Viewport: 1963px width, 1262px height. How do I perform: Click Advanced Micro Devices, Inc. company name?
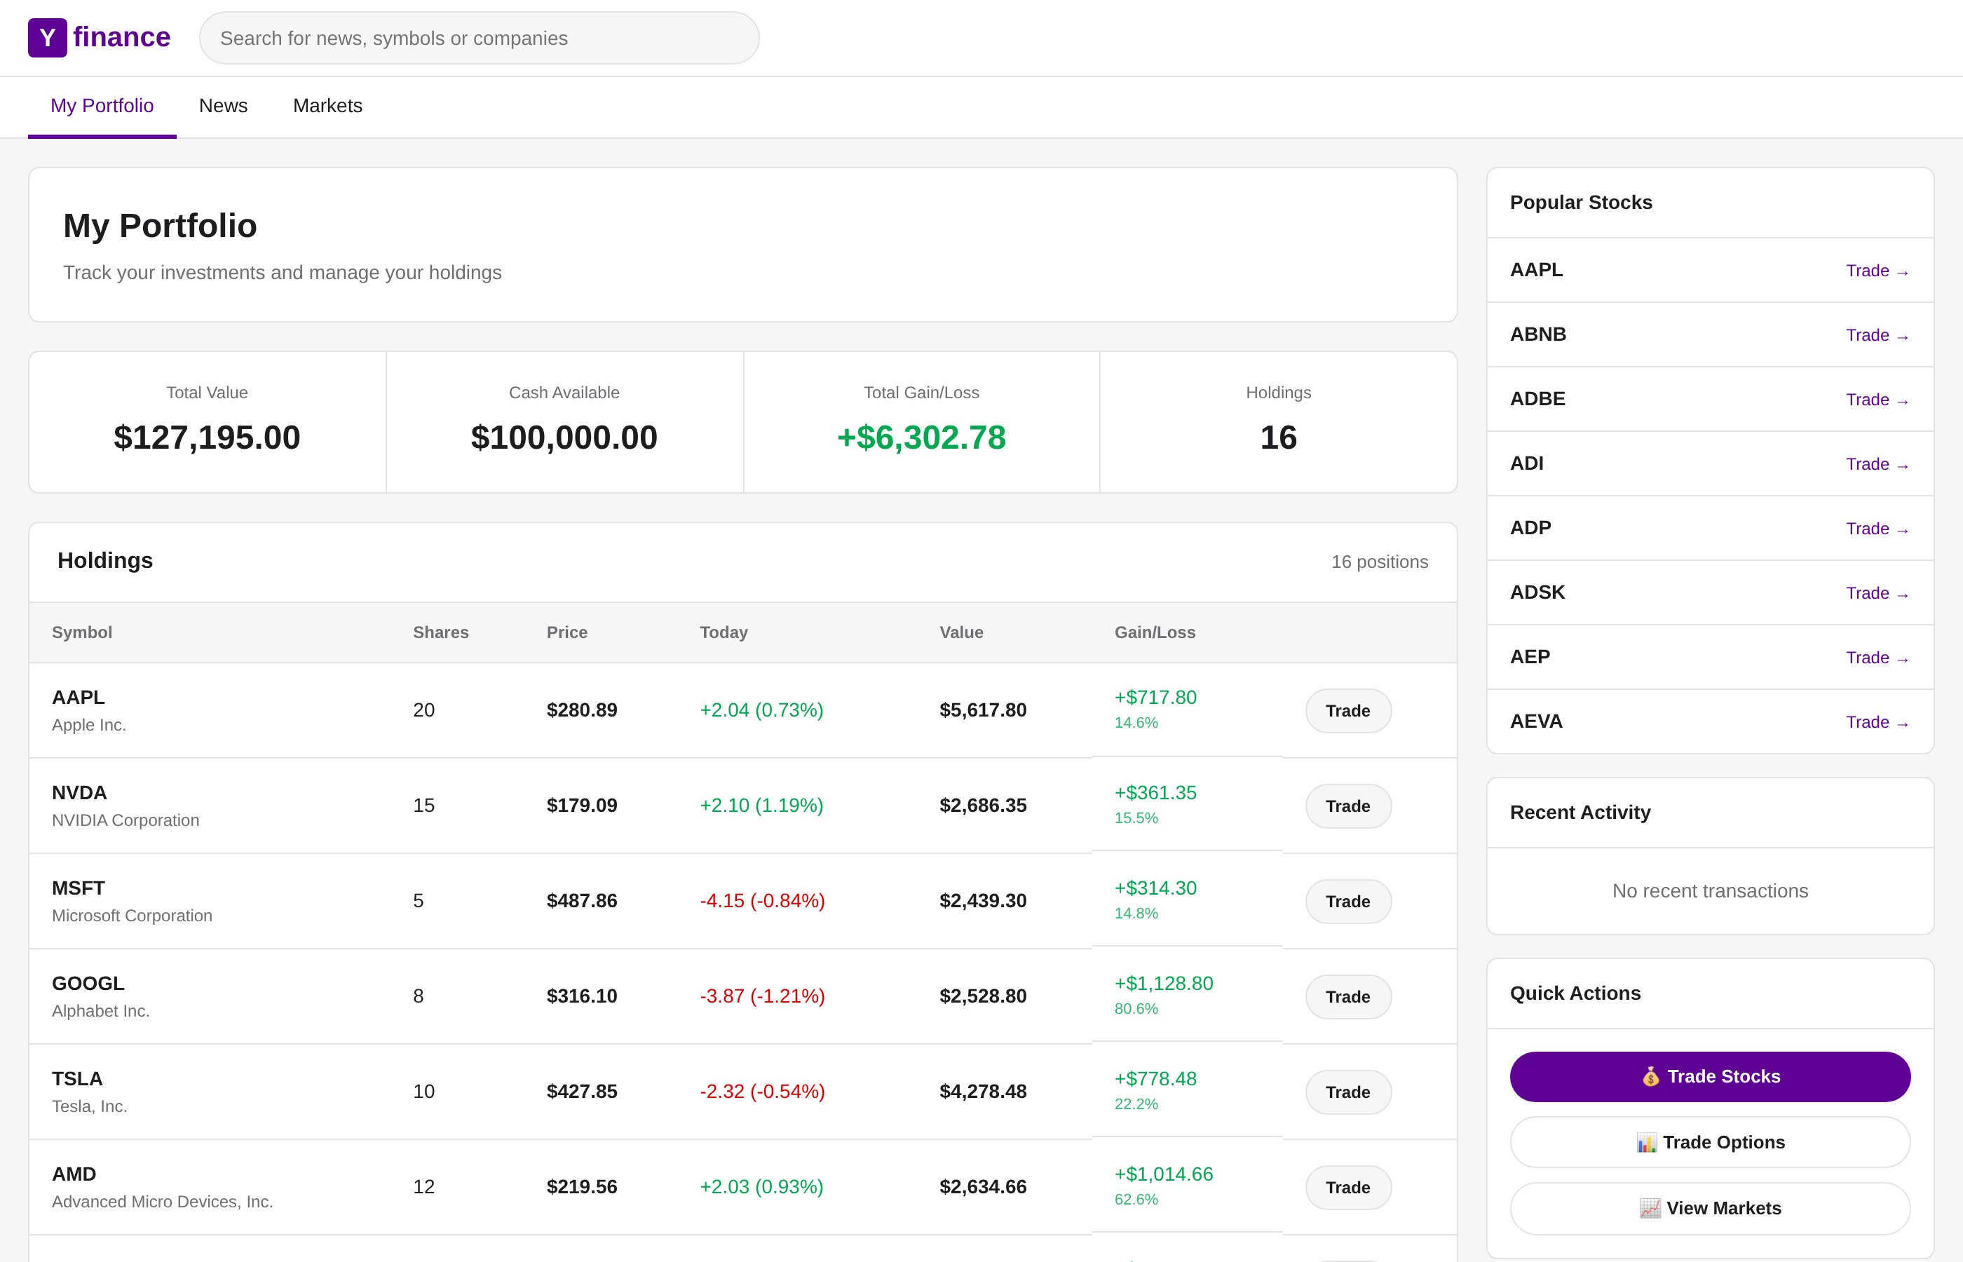[x=162, y=1202]
